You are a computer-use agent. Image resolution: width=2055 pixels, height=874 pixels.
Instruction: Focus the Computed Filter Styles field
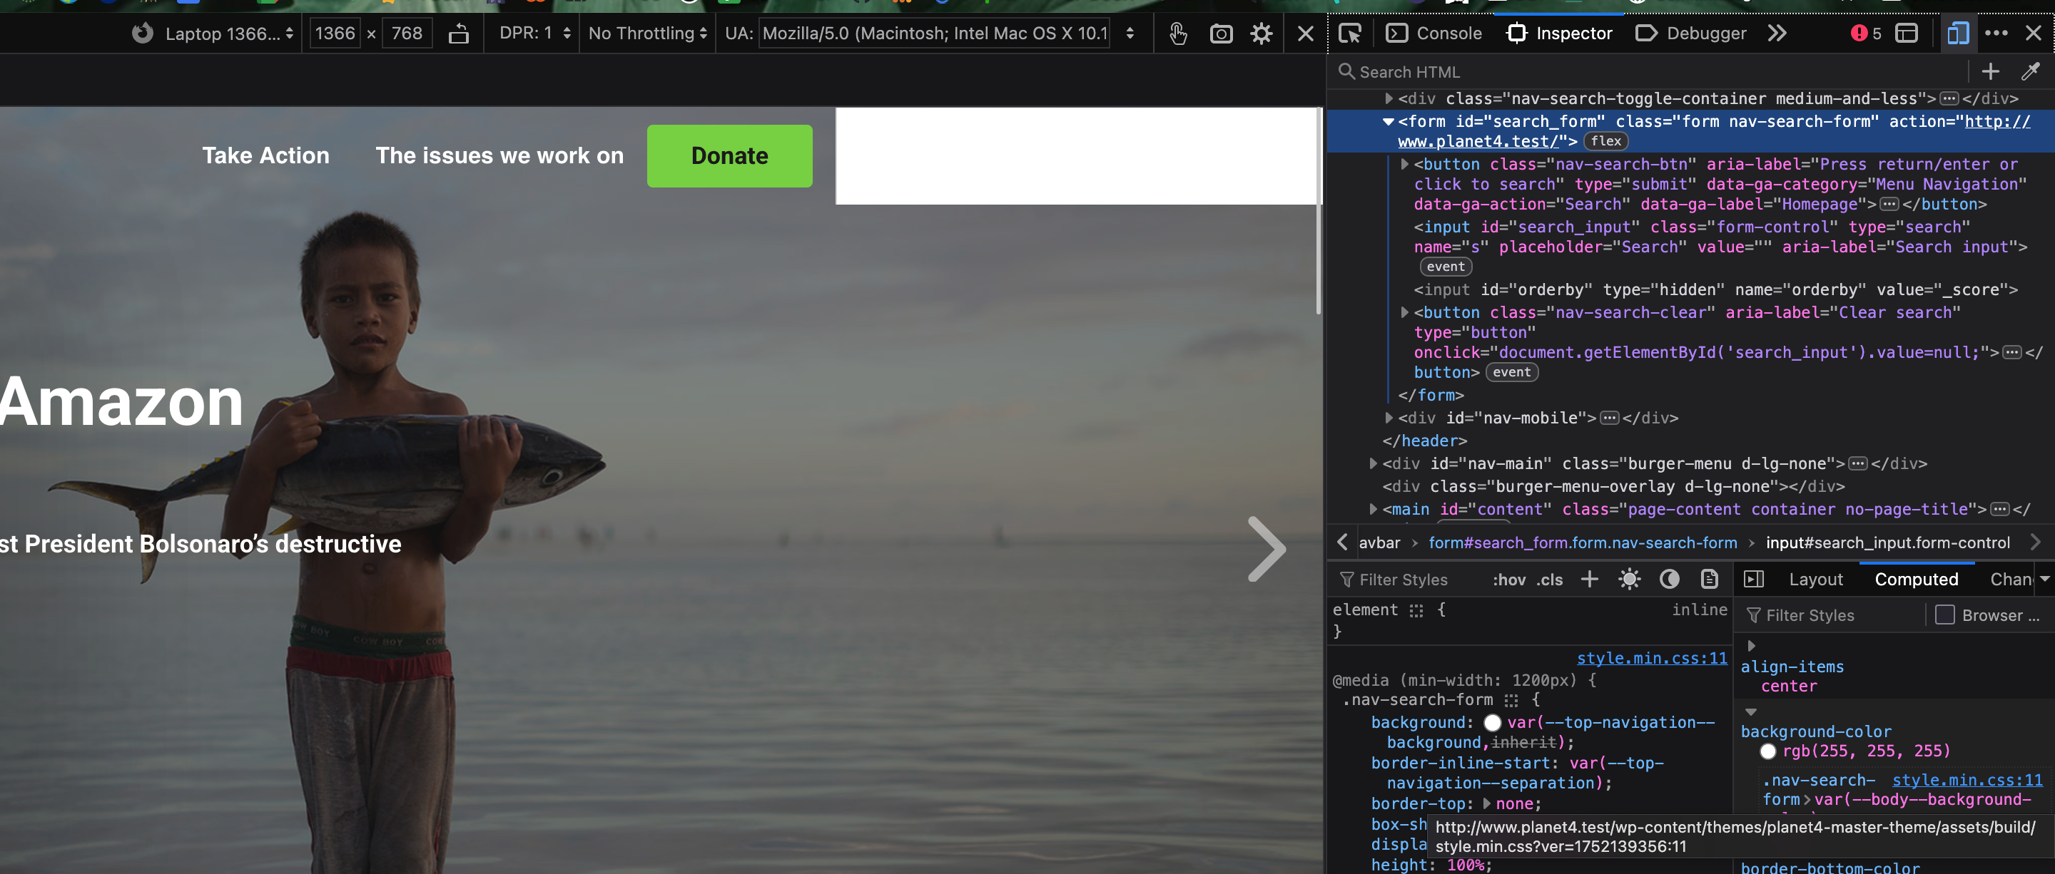1833,615
